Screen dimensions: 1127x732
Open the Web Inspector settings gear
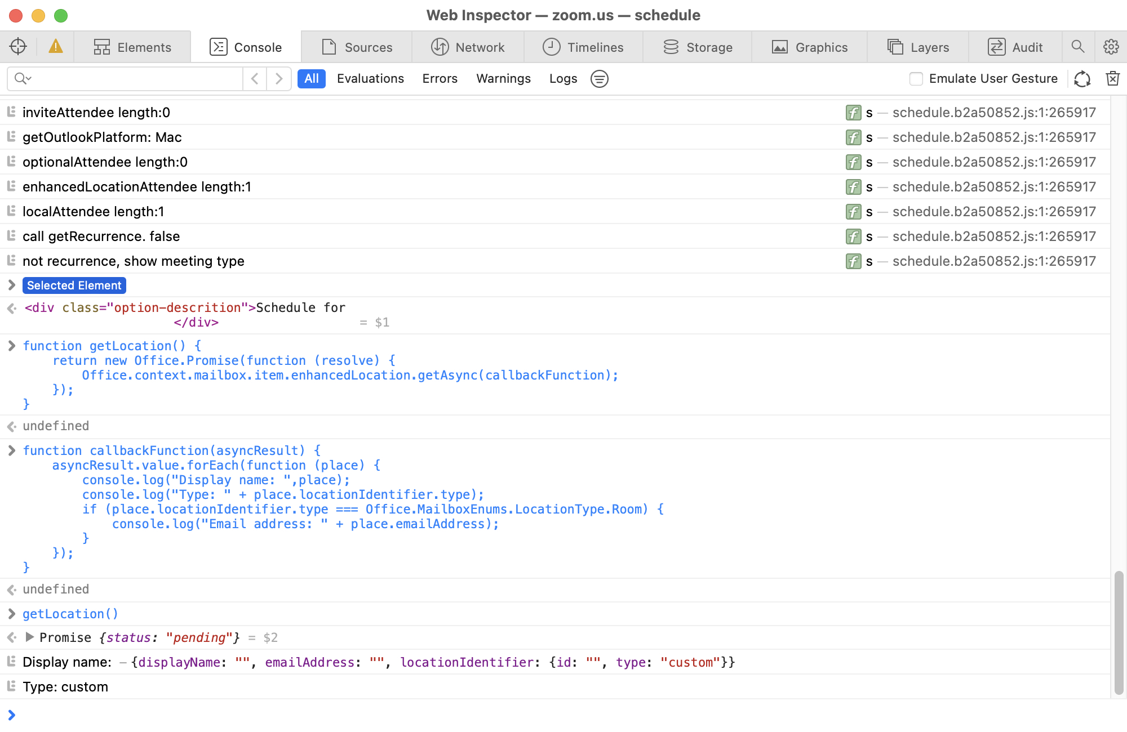1111,47
